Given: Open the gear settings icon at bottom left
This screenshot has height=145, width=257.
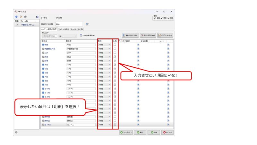Looking at the screenshot, I should click(x=16, y=132).
